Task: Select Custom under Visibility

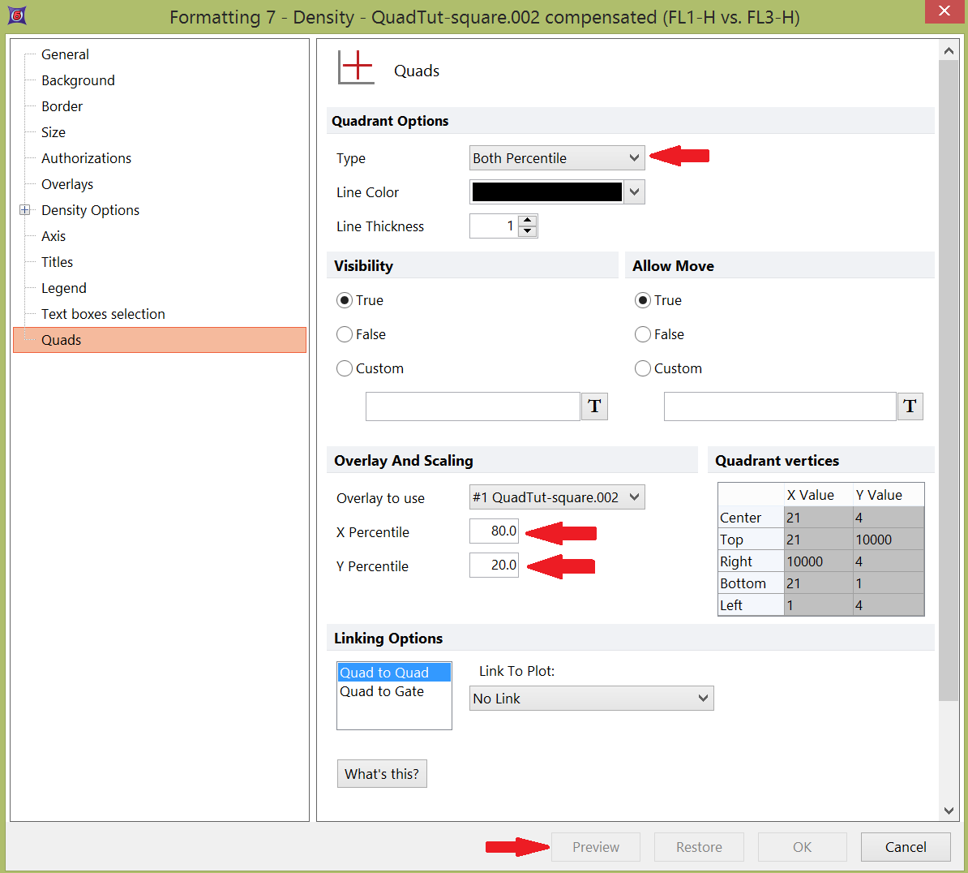Action: pyautogui.click(x=345, y=368)
